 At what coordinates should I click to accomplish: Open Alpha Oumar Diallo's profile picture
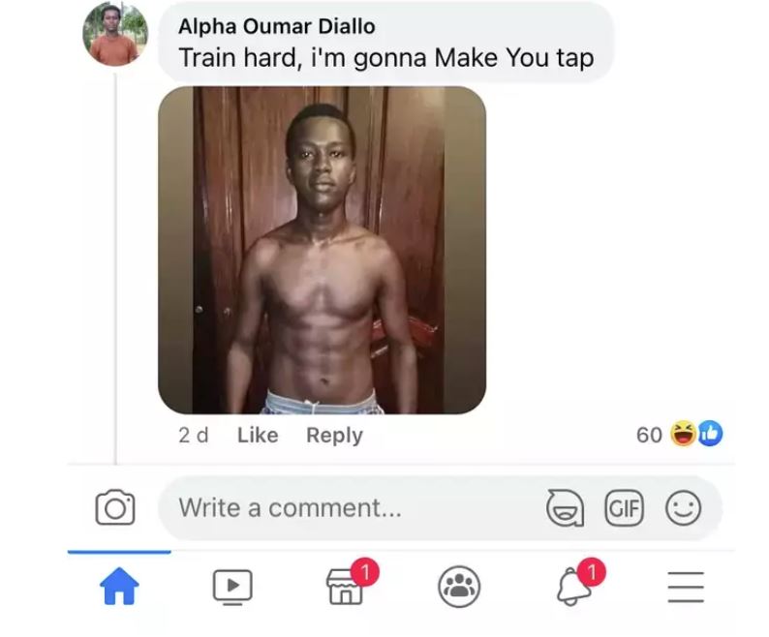click(x=115, y=34)
